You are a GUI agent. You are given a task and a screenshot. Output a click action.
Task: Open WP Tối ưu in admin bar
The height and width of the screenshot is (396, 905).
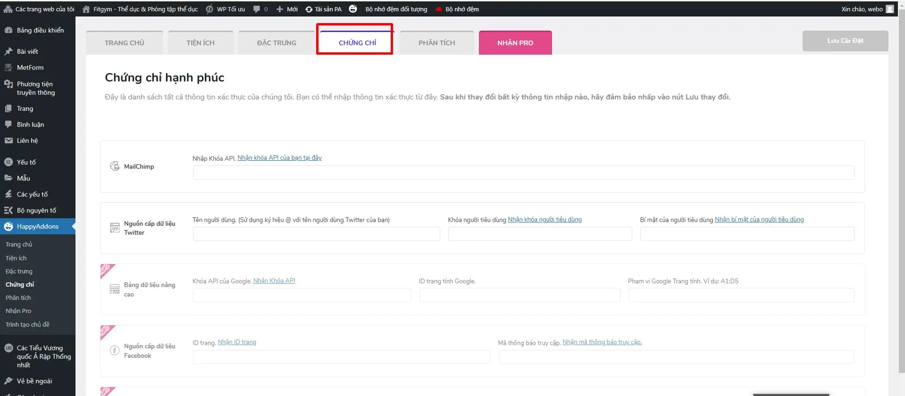[x=226, y=9]
